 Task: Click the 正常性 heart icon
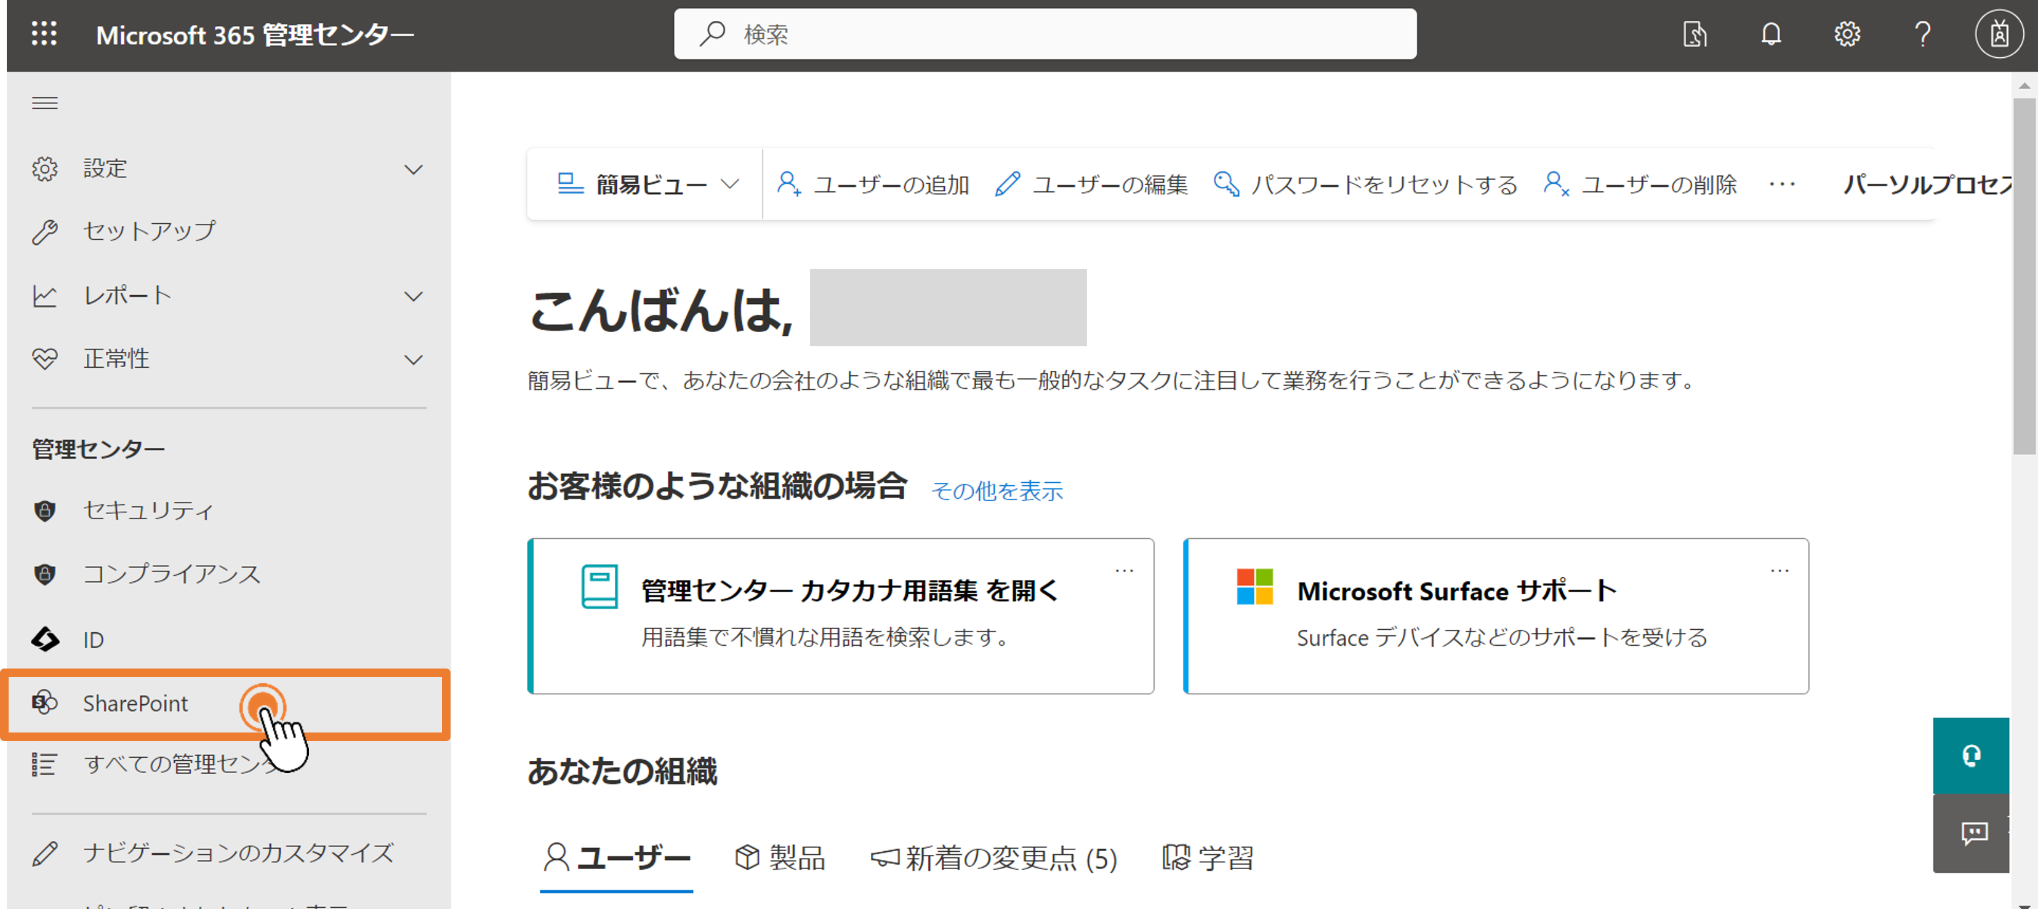45,359
